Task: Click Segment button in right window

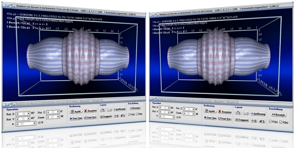Action: 242,120
